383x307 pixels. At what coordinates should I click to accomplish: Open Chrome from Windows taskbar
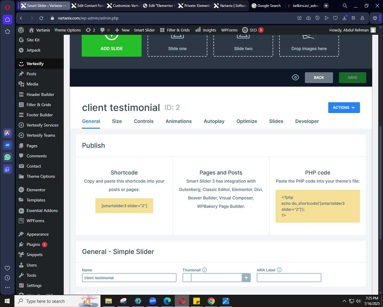click(x=211, y=301)
